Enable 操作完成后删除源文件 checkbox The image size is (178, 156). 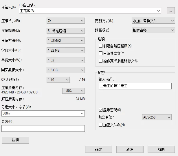point(100,61)
